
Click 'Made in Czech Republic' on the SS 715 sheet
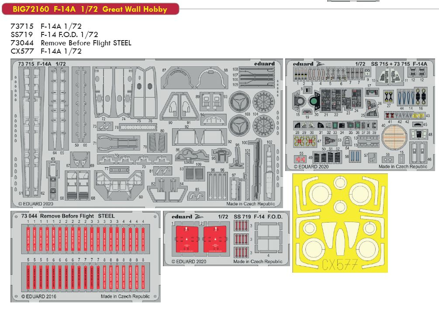coord(403,167)
